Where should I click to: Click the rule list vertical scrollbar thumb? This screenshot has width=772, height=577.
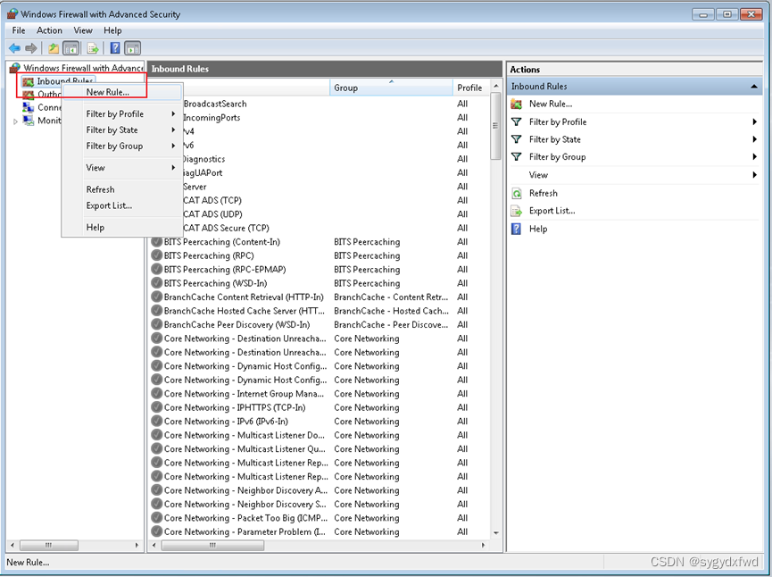point(496,126)
